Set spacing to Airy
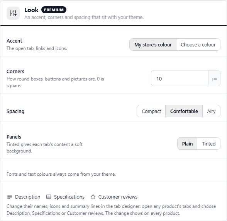The image size is (227, 221). (211, 111)
